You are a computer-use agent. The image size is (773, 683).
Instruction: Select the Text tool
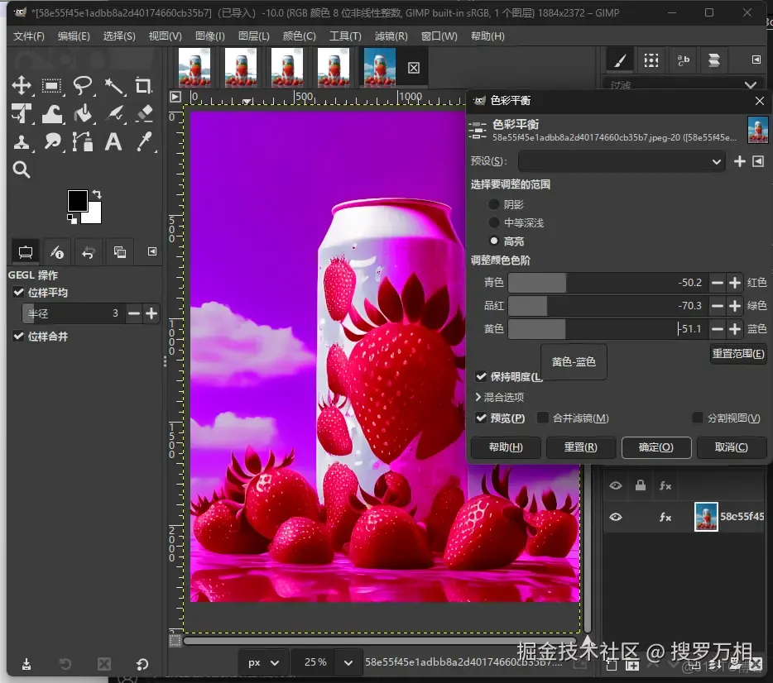coord(113,142)
